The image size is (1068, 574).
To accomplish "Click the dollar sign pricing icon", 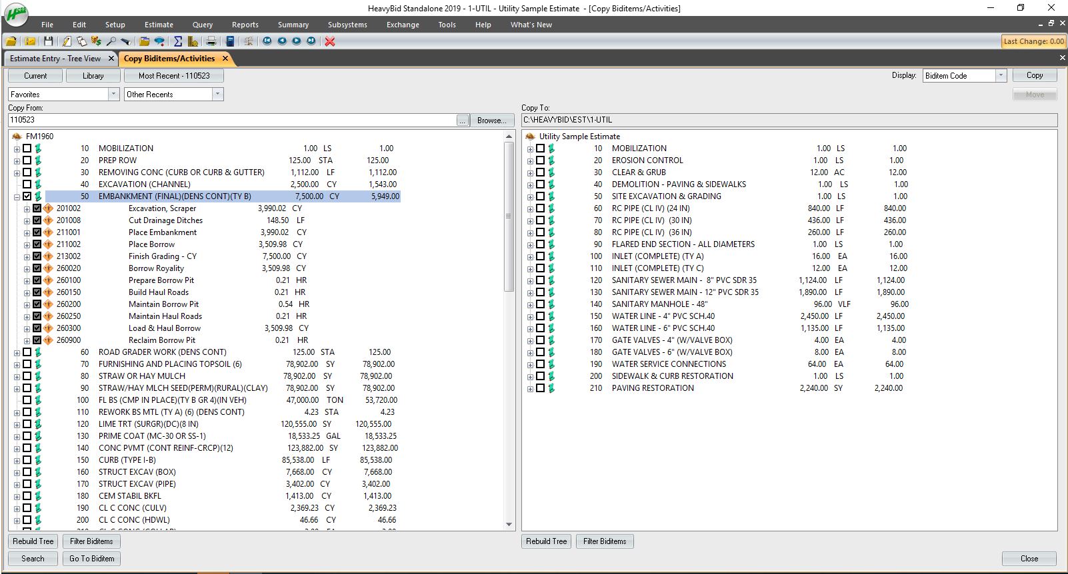I will coord(97,41).
